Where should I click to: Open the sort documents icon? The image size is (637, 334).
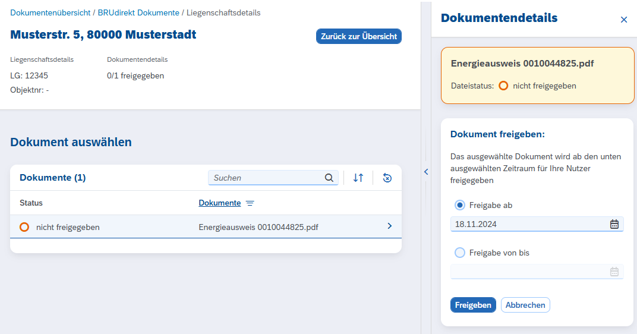358,178
